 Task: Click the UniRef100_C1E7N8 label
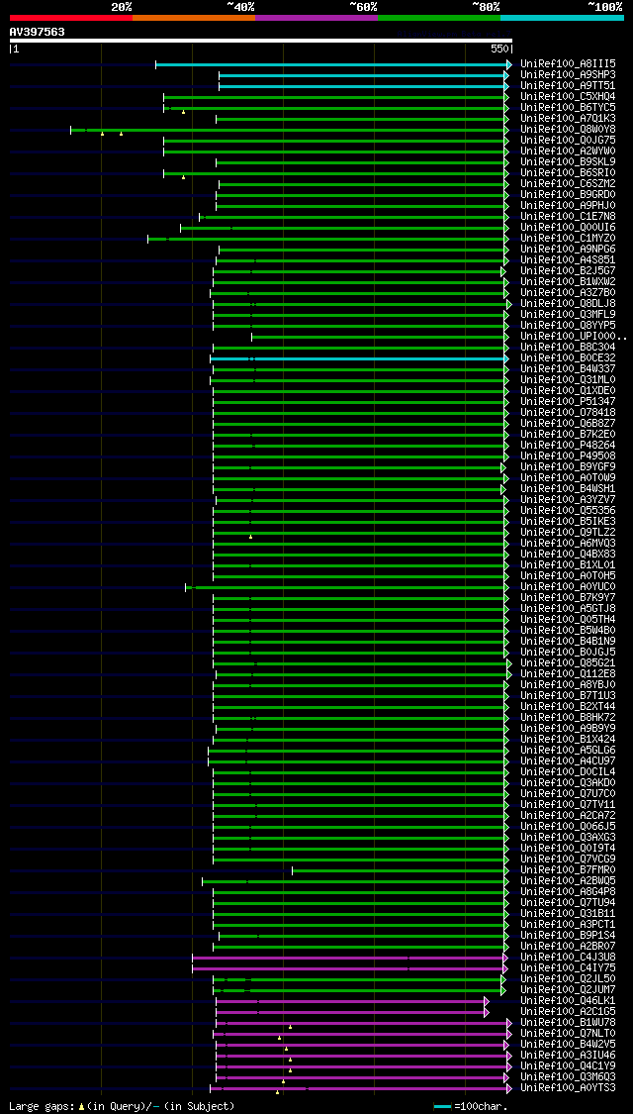[x=568, y=217]
